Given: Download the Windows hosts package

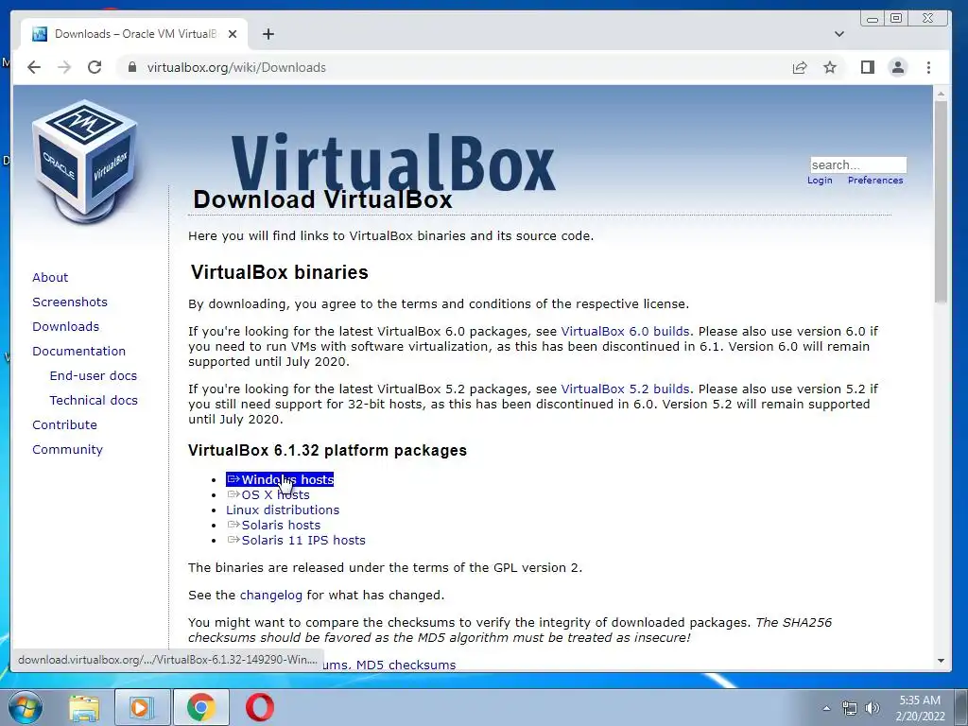Looking at the screenshot, I should pos(280,479).
